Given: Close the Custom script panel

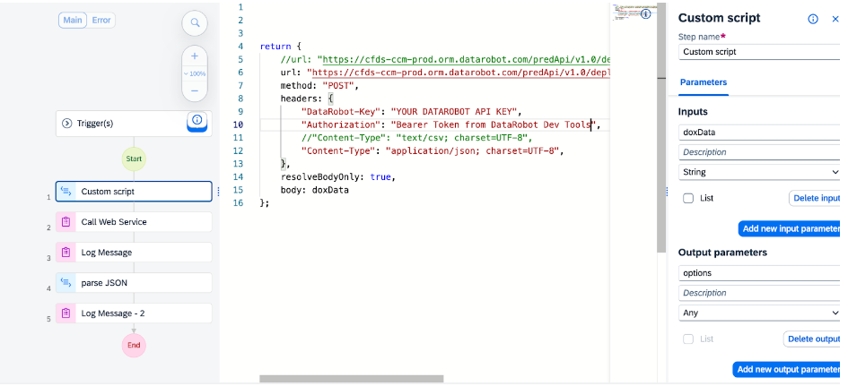Looking at the screenshot, I should click(835, 19).
